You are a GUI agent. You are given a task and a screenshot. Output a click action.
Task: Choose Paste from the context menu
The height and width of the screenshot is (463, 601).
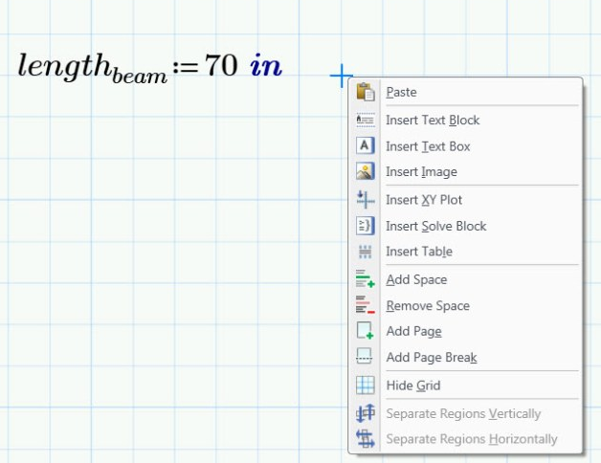click(x=401, y=93)
